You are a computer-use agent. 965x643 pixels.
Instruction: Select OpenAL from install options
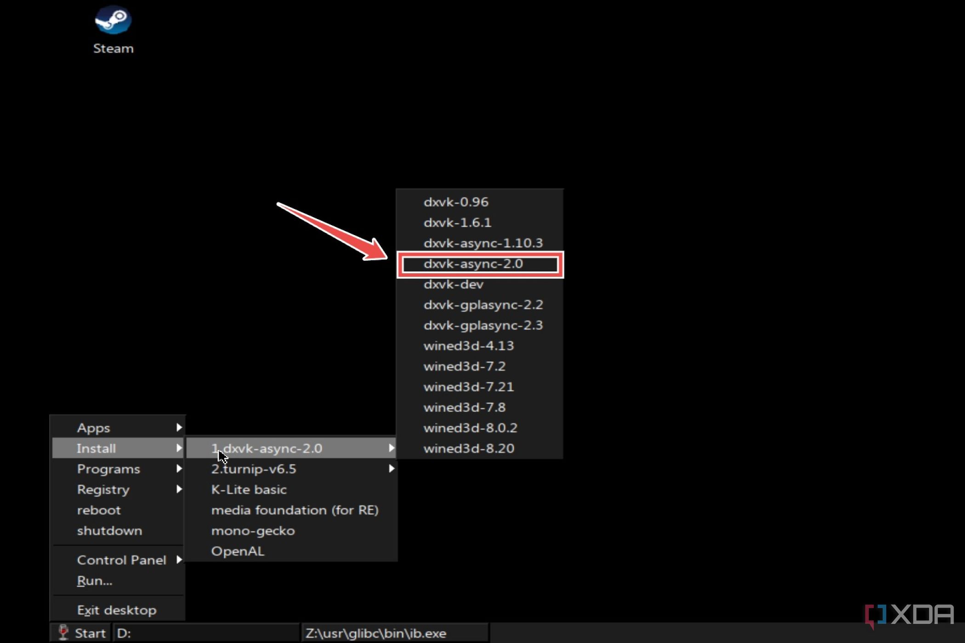point(238,550)
